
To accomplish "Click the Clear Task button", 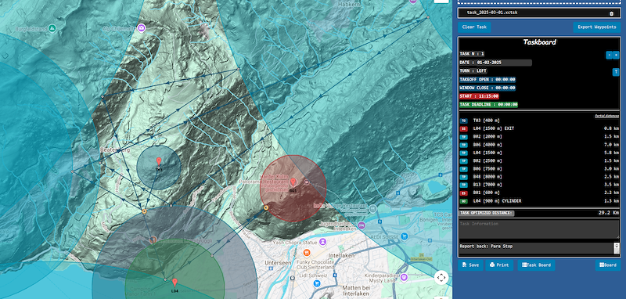I will click(474, 27).
